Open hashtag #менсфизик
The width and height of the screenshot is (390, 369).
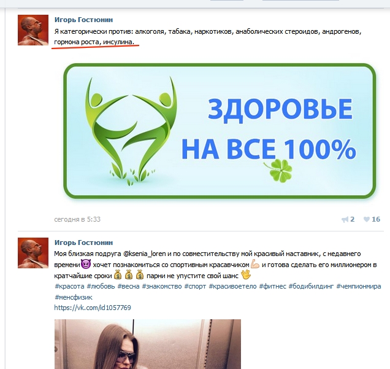(x=74, y=297)
